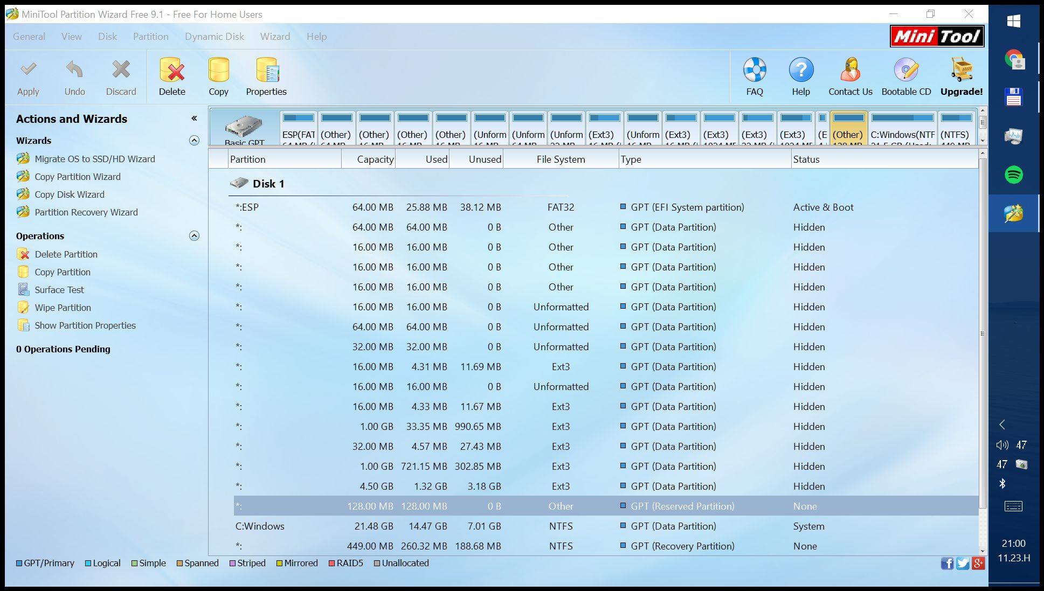Collapse the Operations section
The height and width of the screenshot is (591, 1044).
195,236
